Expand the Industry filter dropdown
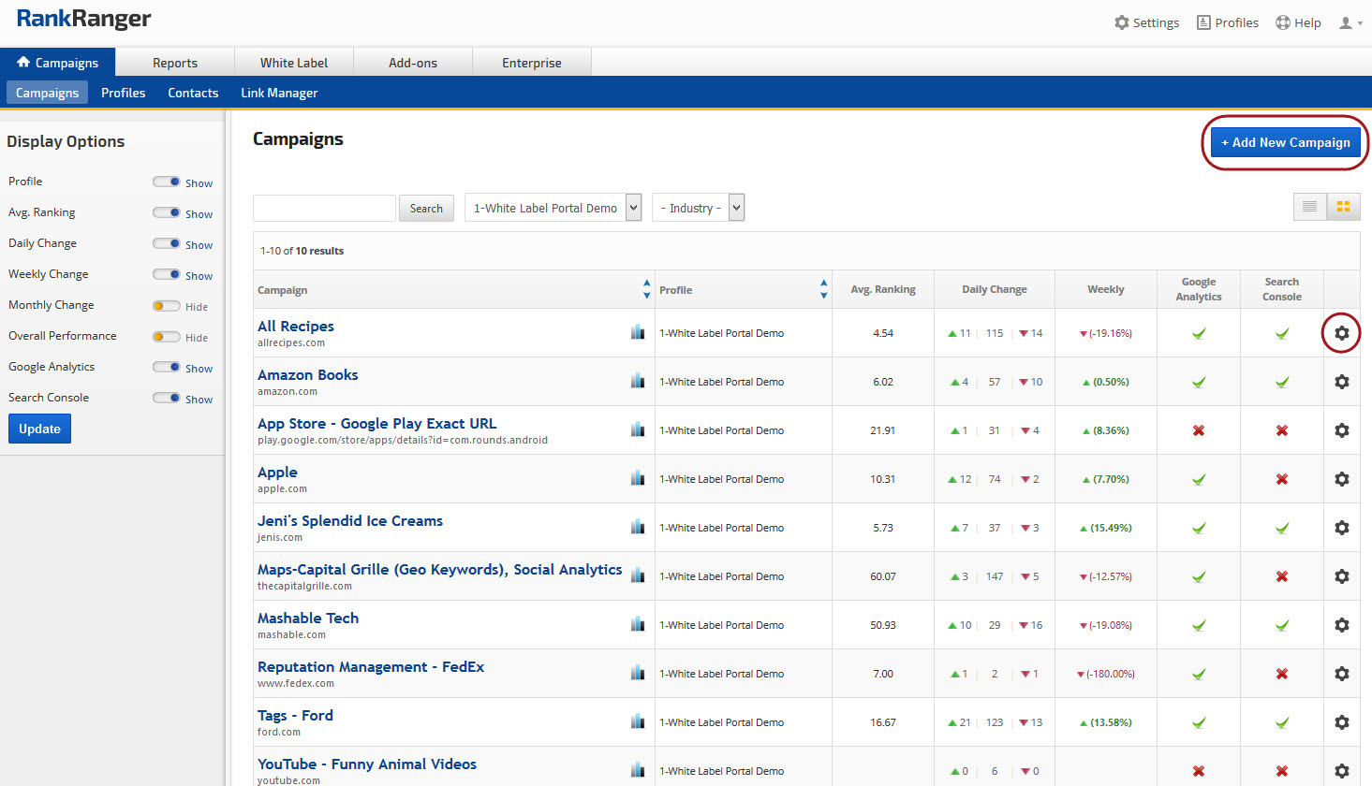The image size is (1372, 786). coord(698,208)
